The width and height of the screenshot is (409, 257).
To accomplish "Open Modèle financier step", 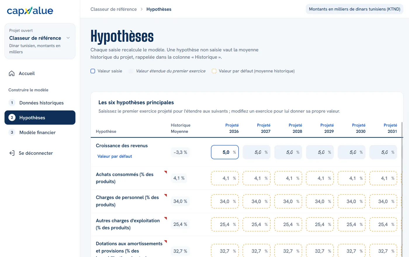I will (x=40, y=132).
